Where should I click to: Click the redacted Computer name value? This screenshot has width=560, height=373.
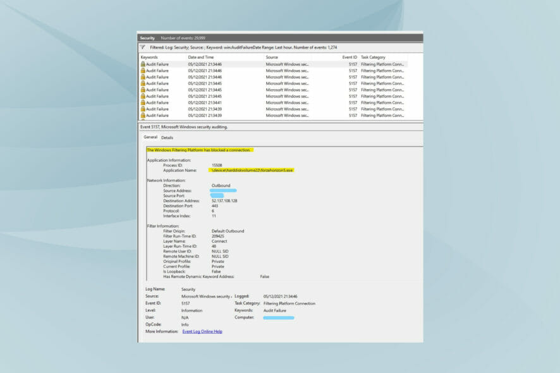point(279,317)
